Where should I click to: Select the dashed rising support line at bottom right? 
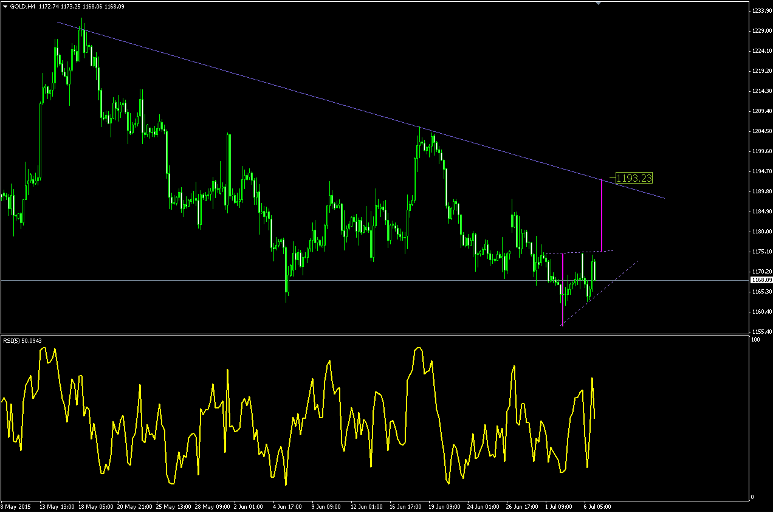point(600,294)
